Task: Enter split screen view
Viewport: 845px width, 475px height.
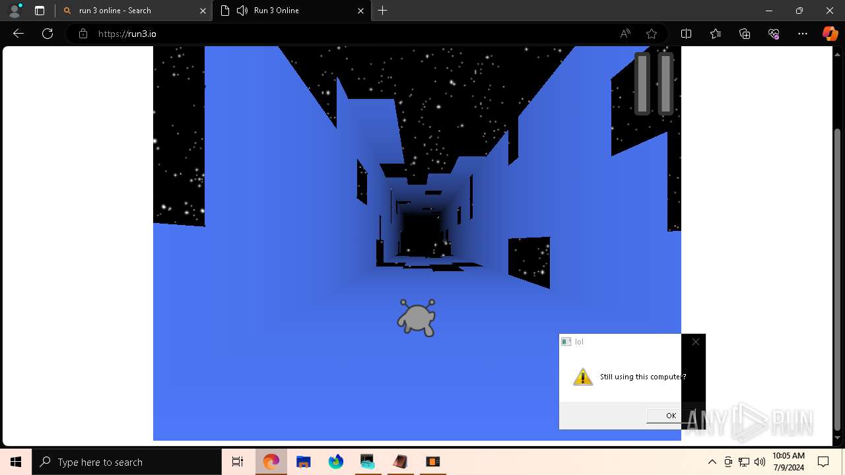Action: 686,34
